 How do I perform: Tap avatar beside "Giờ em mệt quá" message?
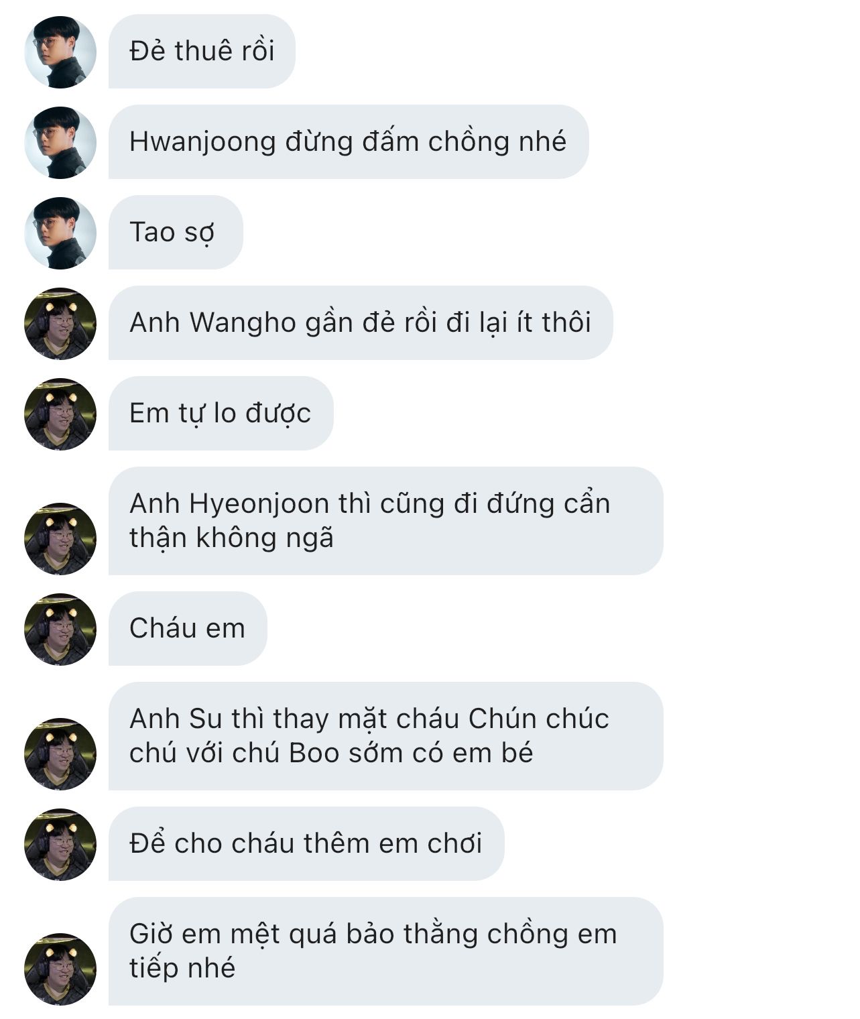(60, 969)
